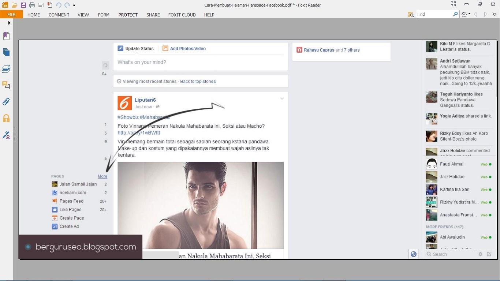
Task: Click the magnifier in the Find box
Action: tap(456, 14)
